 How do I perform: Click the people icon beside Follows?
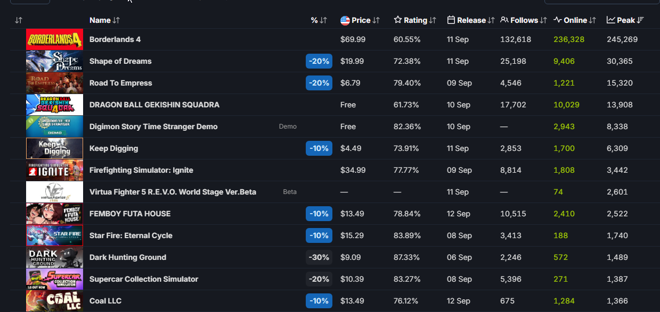point(504,20)
